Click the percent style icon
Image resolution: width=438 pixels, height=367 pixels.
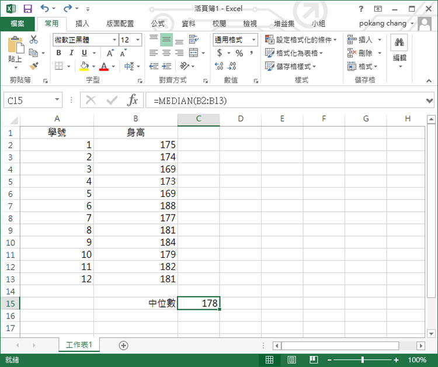[239, 53]
